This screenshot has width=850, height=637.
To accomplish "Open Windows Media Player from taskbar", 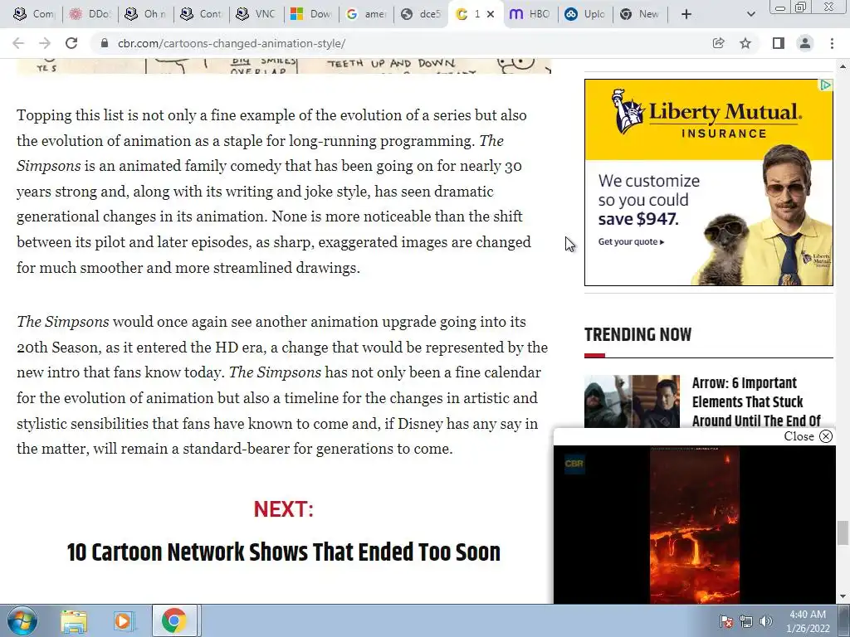I will pyautogui.click(x=123, y=621).
